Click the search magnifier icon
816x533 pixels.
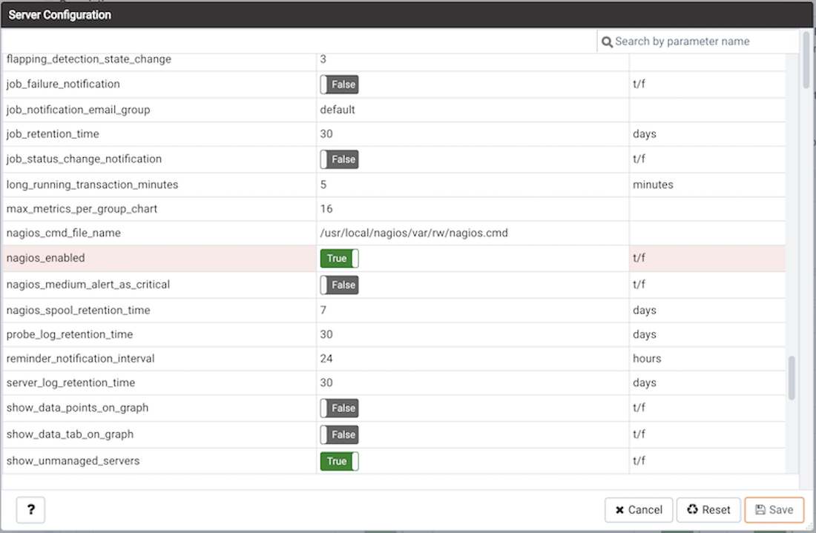pos(607,42)
